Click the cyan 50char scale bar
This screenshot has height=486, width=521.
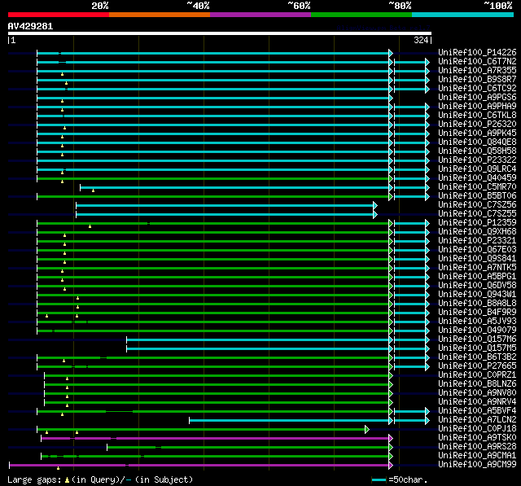pyautogui.click(x=379, y=480)
